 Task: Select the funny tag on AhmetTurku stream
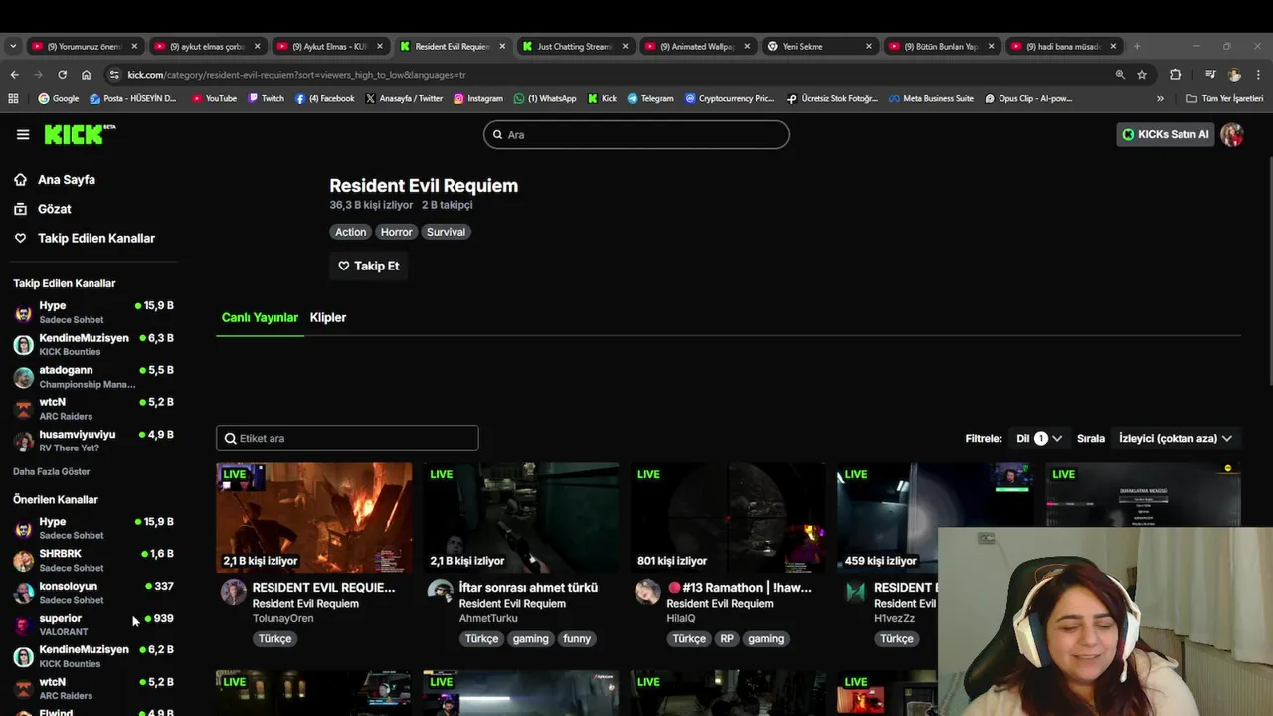(x=577, y=639)
